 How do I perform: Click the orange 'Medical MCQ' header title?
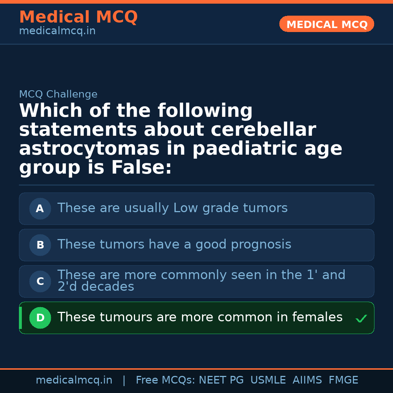(78, 17)
